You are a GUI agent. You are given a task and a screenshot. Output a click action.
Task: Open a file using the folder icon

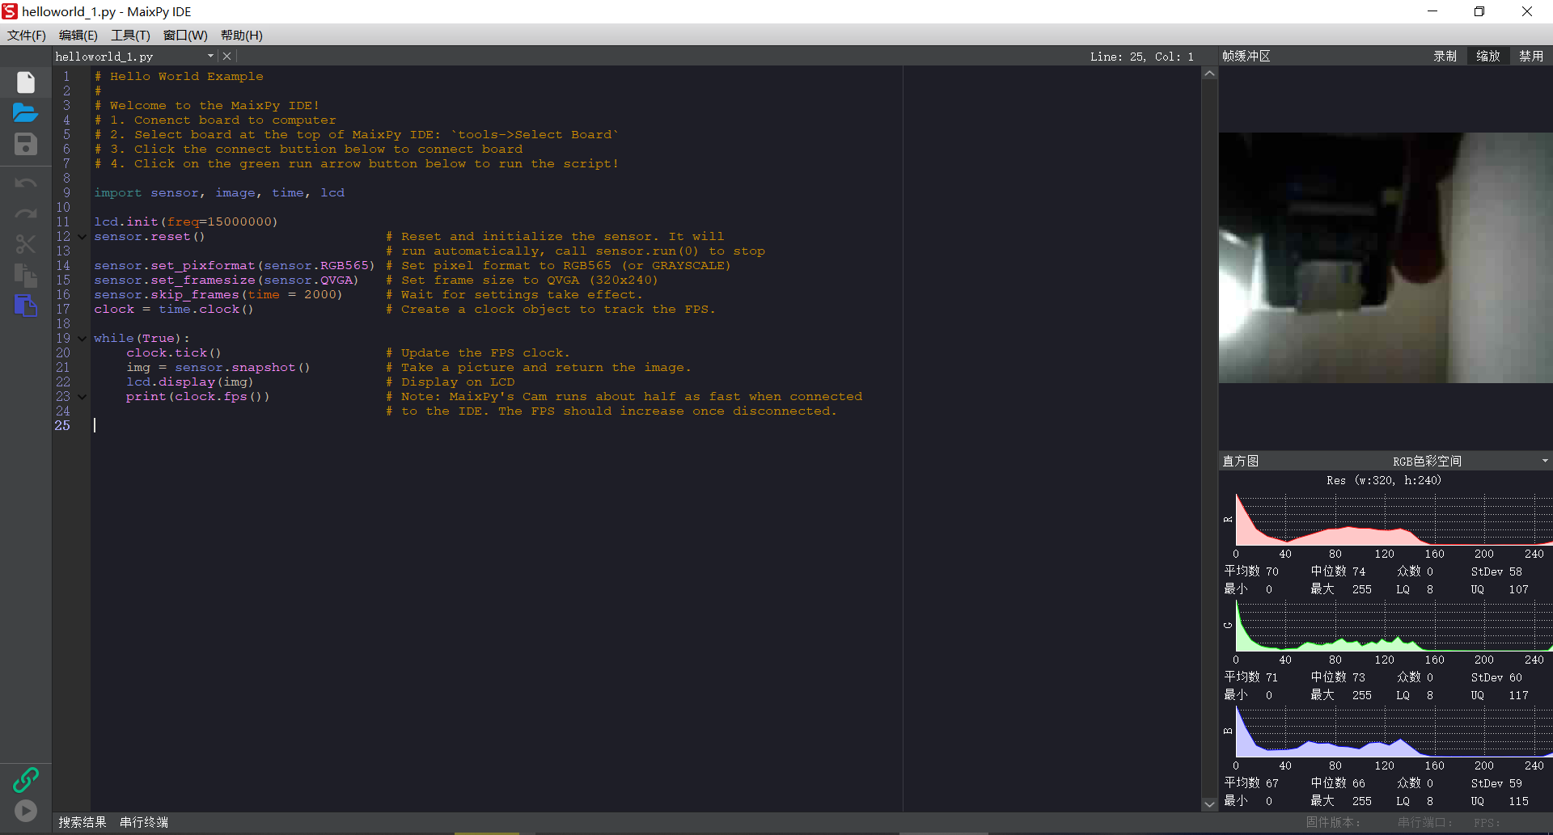coord(25,113)
